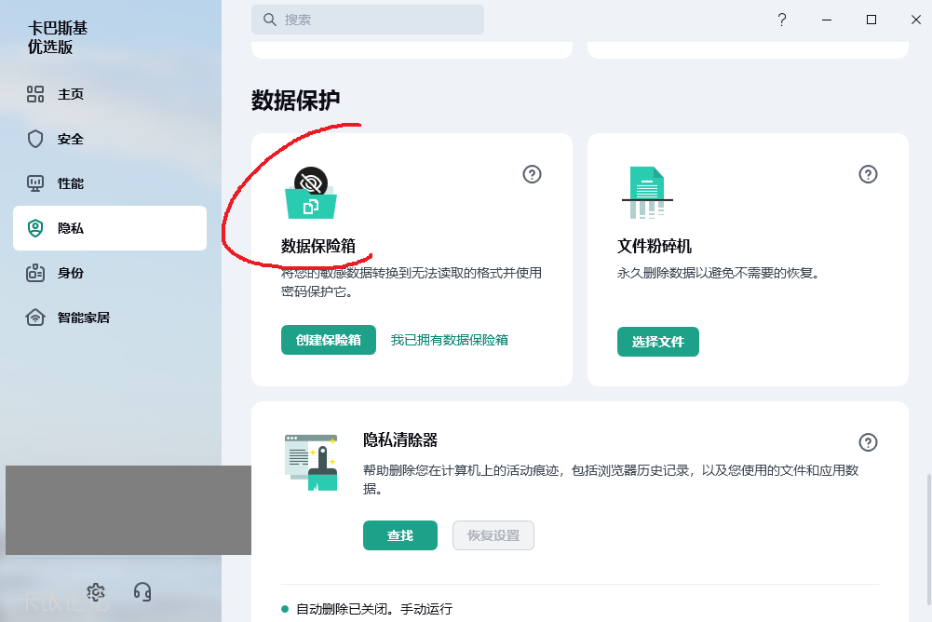Screen dimensions: 932x622
Task: Click the File Shredder icon
Action: pos(646,193)
